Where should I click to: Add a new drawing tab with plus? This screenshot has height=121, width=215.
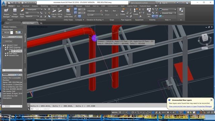coord(41,23)
